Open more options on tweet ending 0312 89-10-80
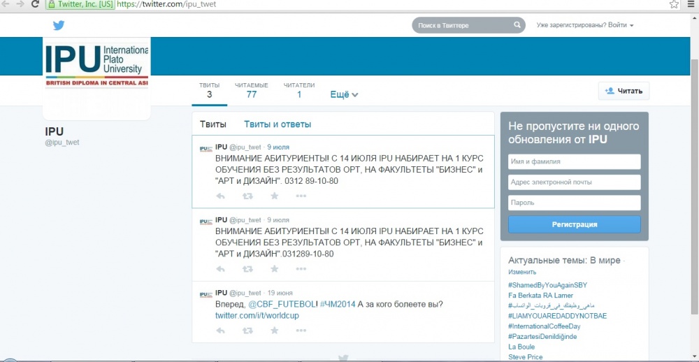Viewport: 699px width, 362px height. click(x=301, y=196)
